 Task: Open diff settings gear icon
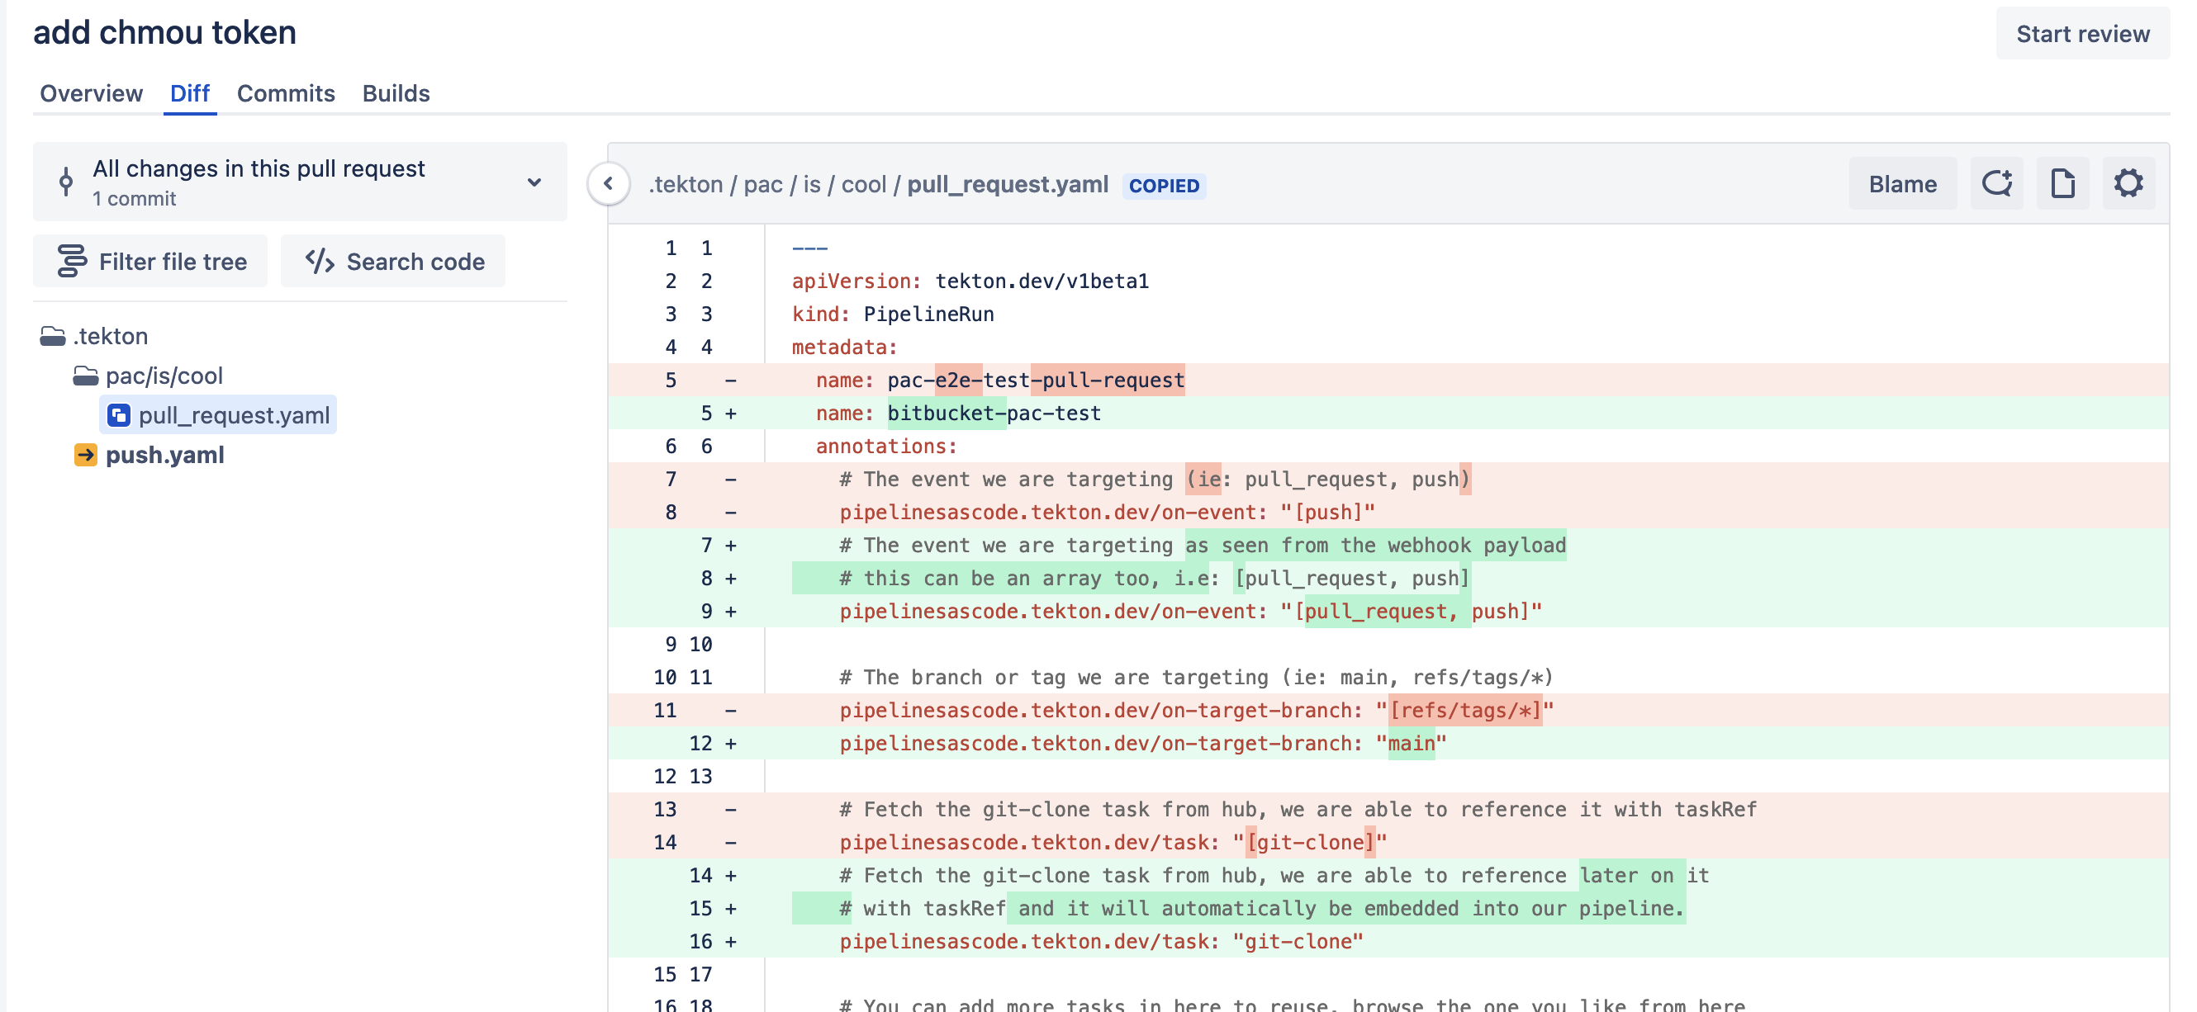(2128, 183)
